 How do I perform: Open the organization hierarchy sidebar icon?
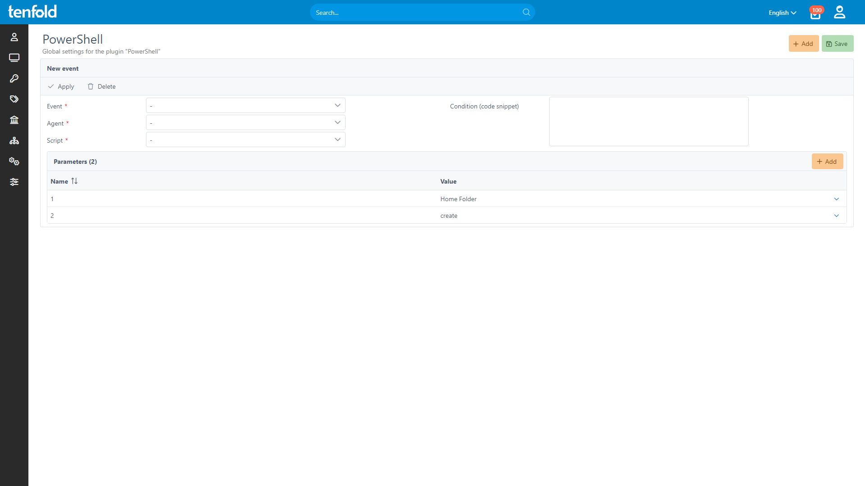click(14, 140)
